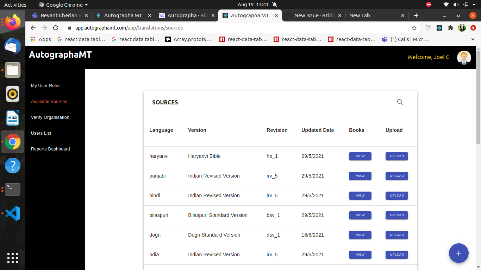This screenshot has width=481, height=270.
Task: Upload files for the dogri source
Action: click(396, 235)
